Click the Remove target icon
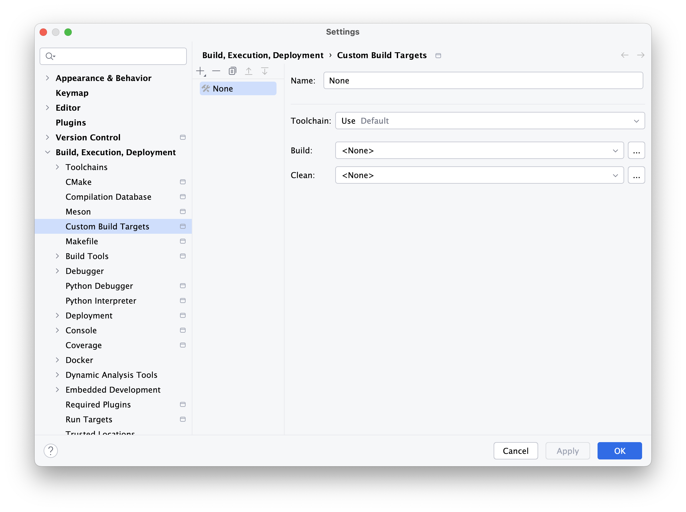Viewport: 686px width, 512px height. click(x=216, y=71)
